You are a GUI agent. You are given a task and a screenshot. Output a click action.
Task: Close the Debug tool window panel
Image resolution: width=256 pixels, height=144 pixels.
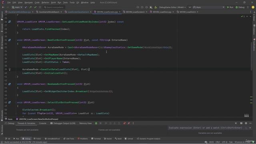pyautogui.click(x=236, y=123)
